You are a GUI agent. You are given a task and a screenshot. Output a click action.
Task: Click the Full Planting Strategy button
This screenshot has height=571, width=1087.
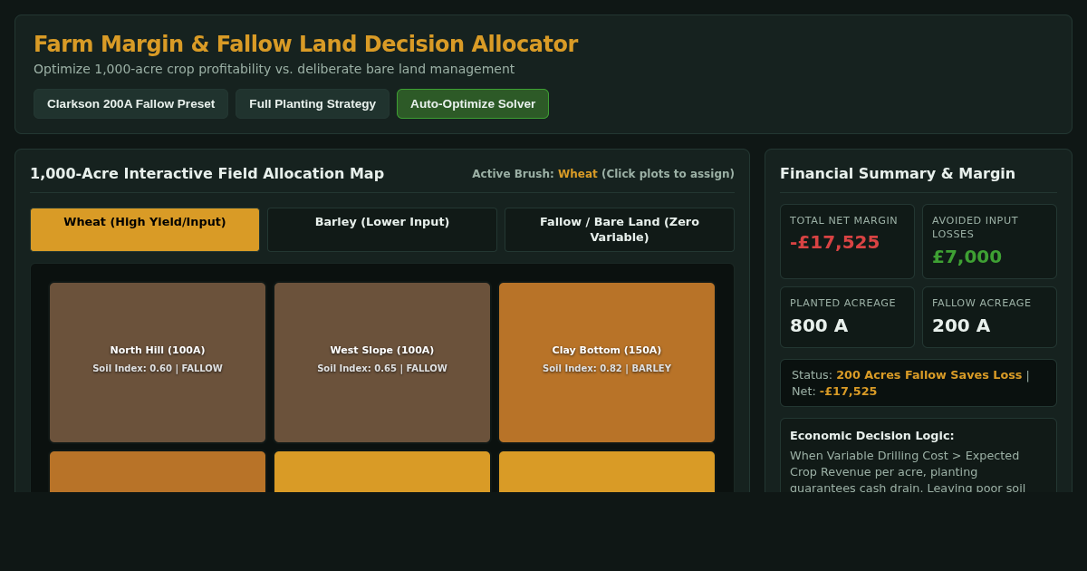(x=313, y=104)
